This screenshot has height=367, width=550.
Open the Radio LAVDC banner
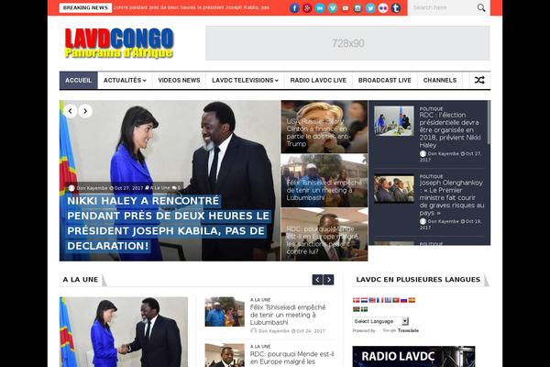(x=414, y=357)
